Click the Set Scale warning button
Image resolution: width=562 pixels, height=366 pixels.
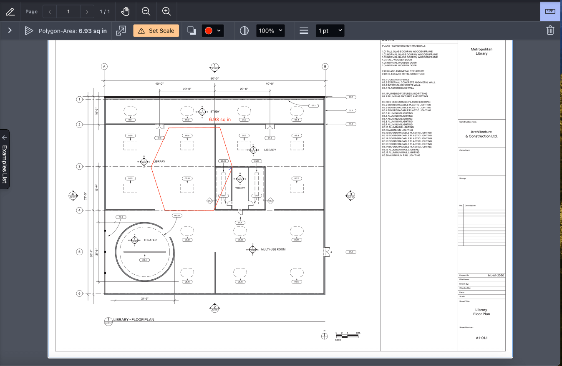tap(156, 30)
